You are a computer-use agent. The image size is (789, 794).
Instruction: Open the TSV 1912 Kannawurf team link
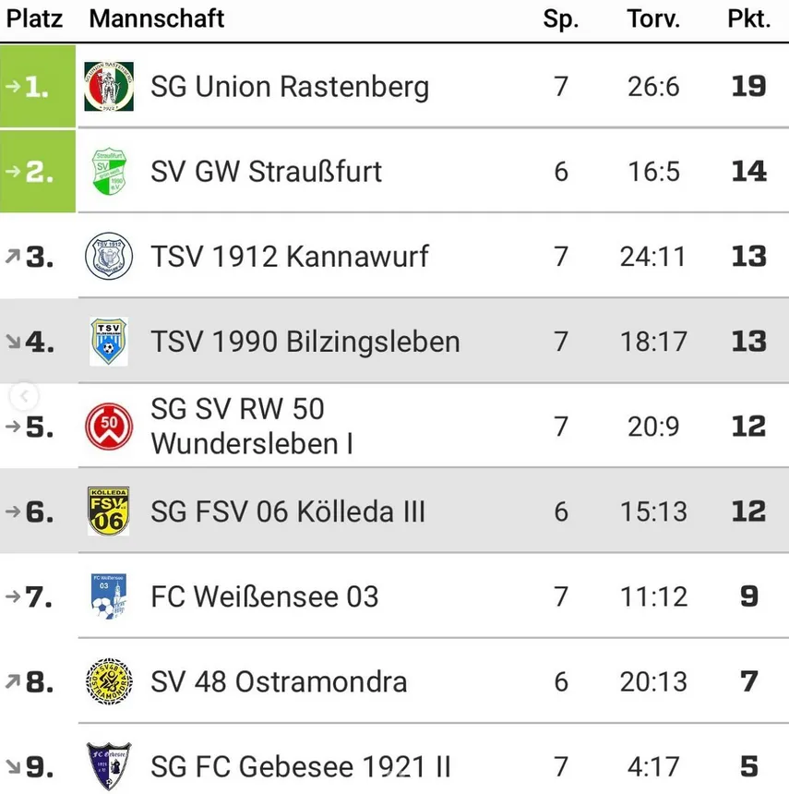pos(290,257)
